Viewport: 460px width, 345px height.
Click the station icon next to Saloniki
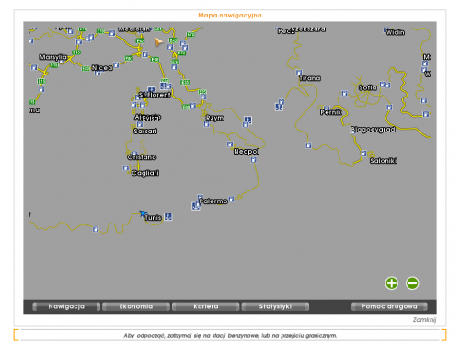[x=363, y=154]
